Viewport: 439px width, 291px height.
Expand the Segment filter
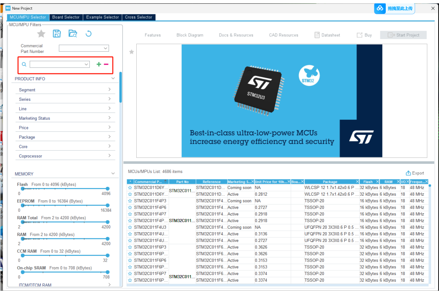(109, 89)
